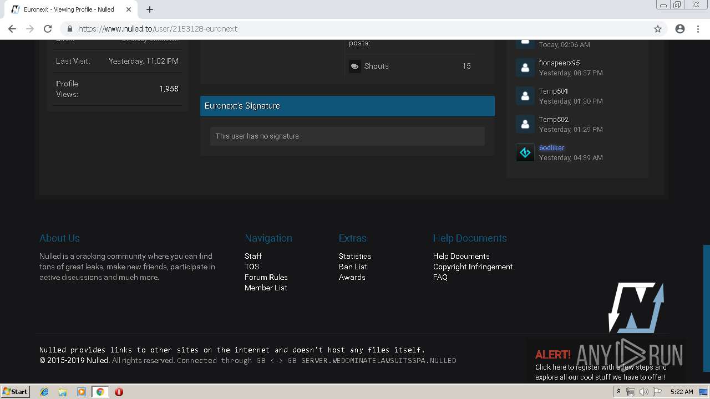Open the Chrome profile account icon
The image size is (710, 399).
coord(680,29)
